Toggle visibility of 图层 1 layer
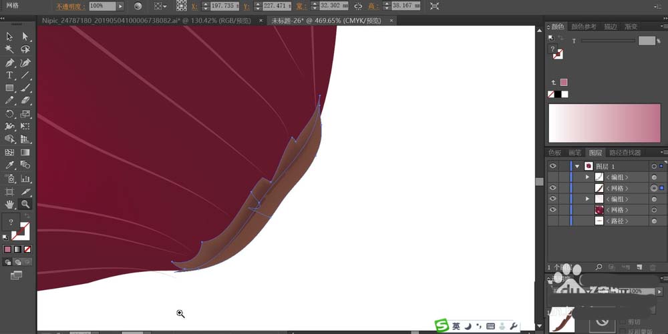This screenshot has width=668, height=334. click(553, 166)
